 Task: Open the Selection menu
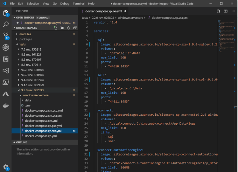(33, 3)
